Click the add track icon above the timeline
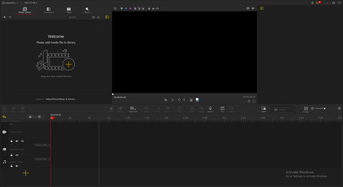The height and width of the screenshot is (187, 343). [x=4, y=117]
